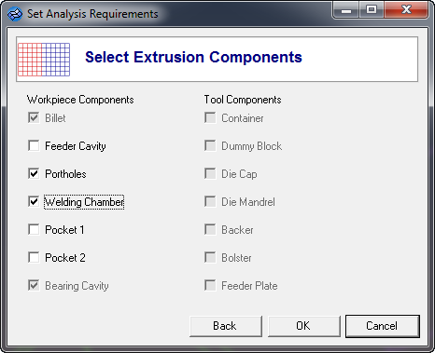
Task: Click the app icon in title bar
Action: tap(15, 14)
